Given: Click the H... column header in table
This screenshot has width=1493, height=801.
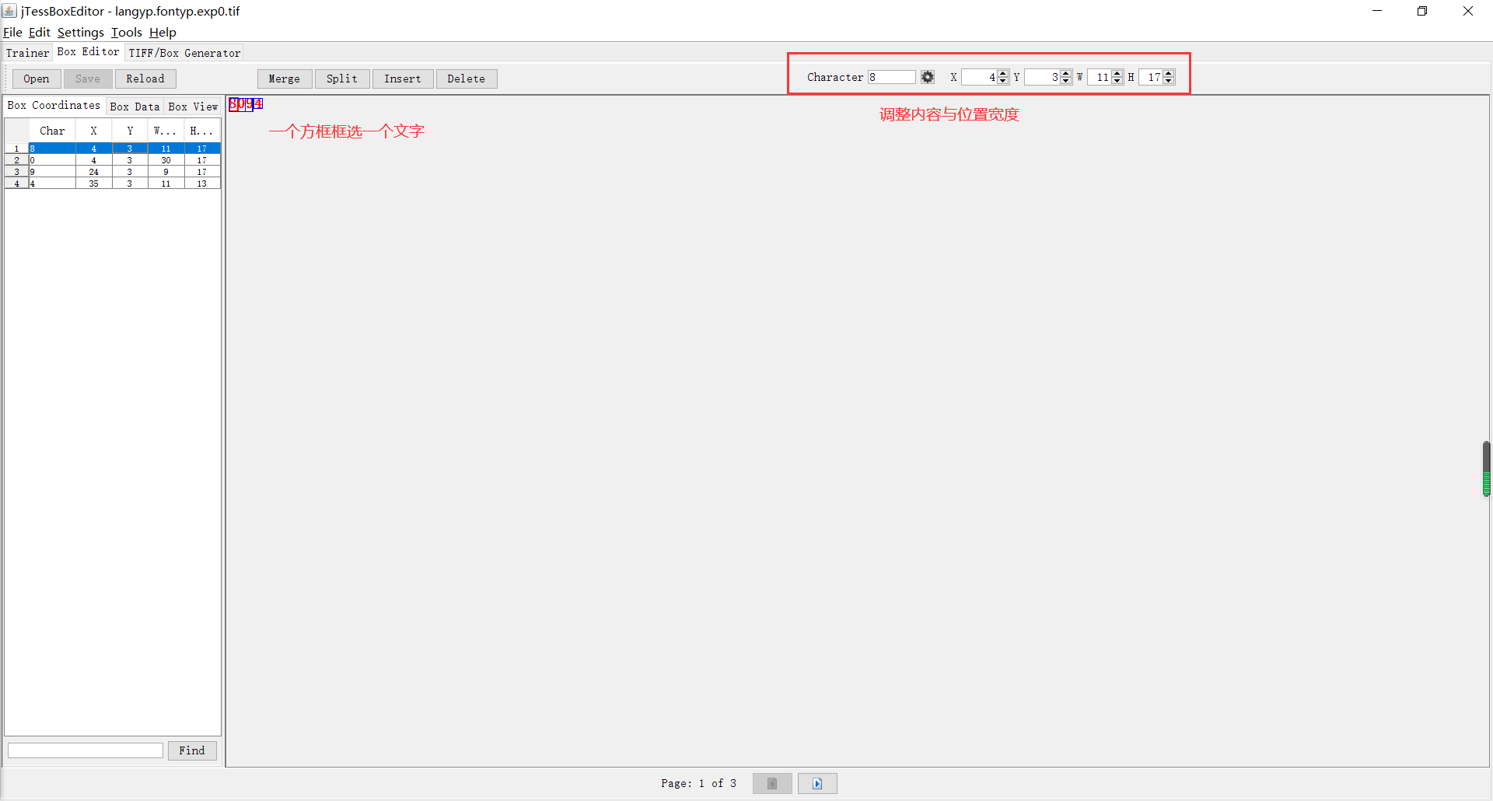Looking at the screenshot, I should point(202,131).
